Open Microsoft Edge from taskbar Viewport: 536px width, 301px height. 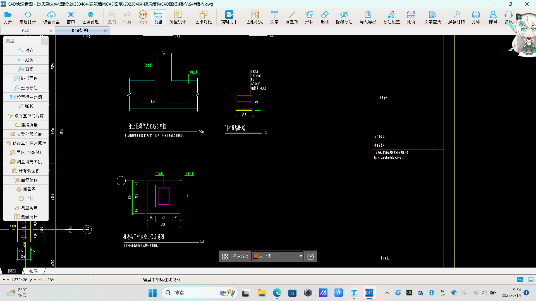(x=277, y=293)
